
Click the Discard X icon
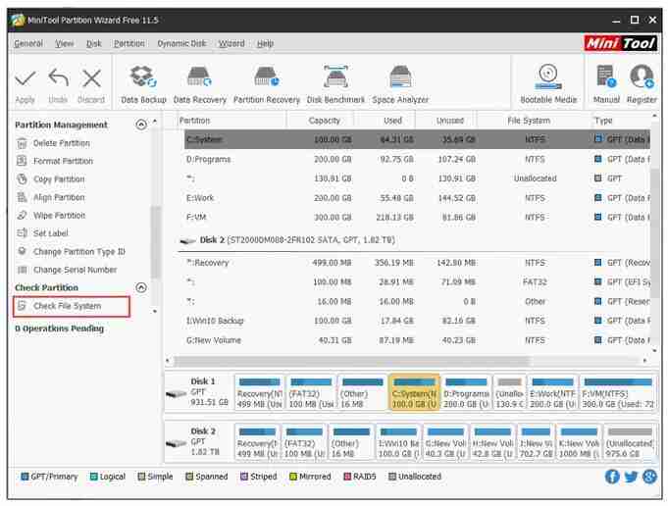tap(91, 79)
